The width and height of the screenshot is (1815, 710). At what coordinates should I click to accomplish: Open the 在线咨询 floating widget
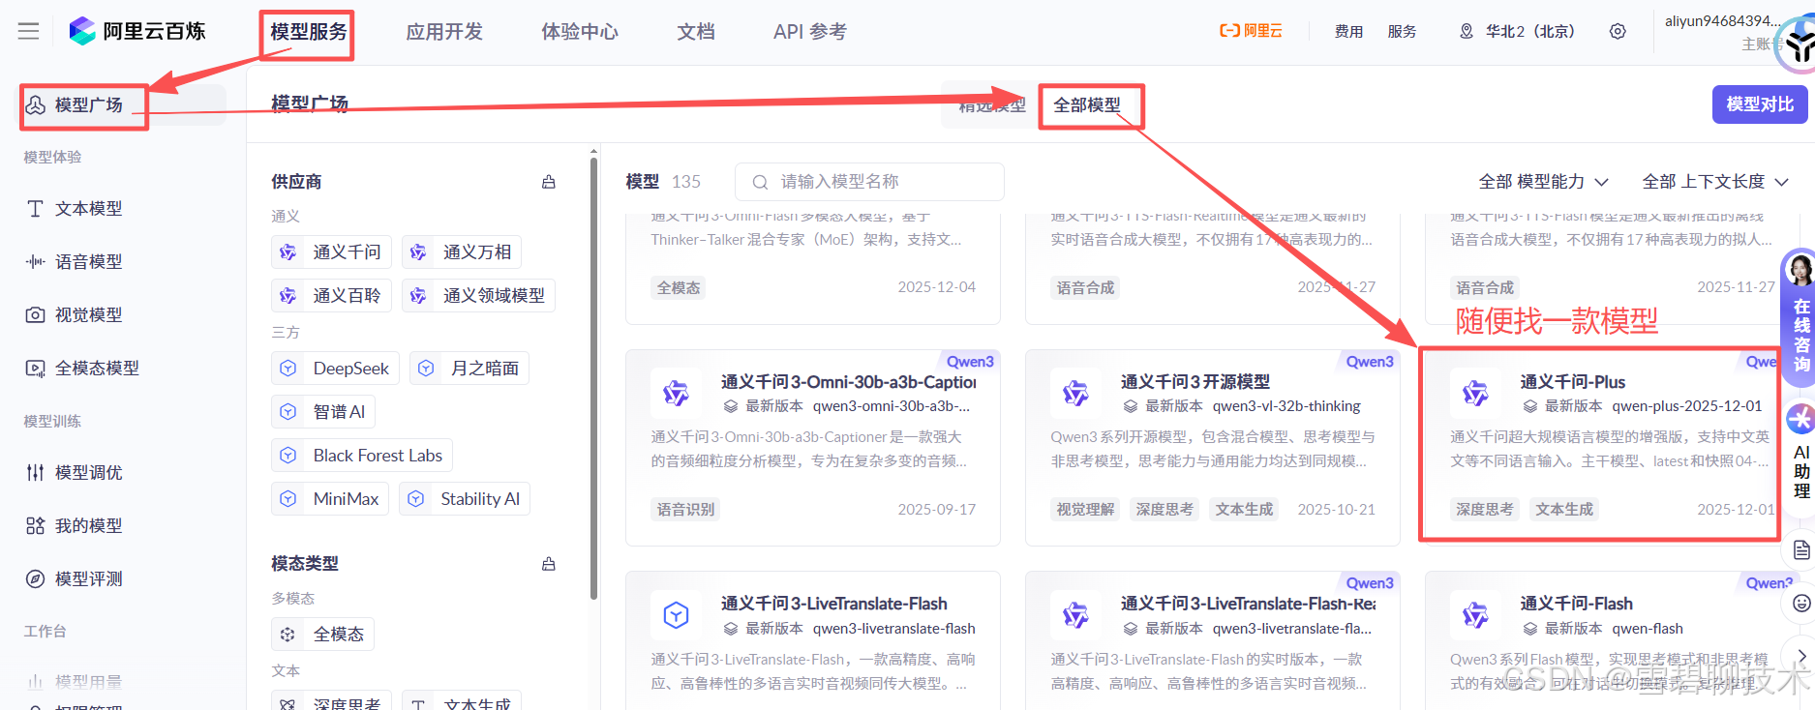pos(1800,318)
